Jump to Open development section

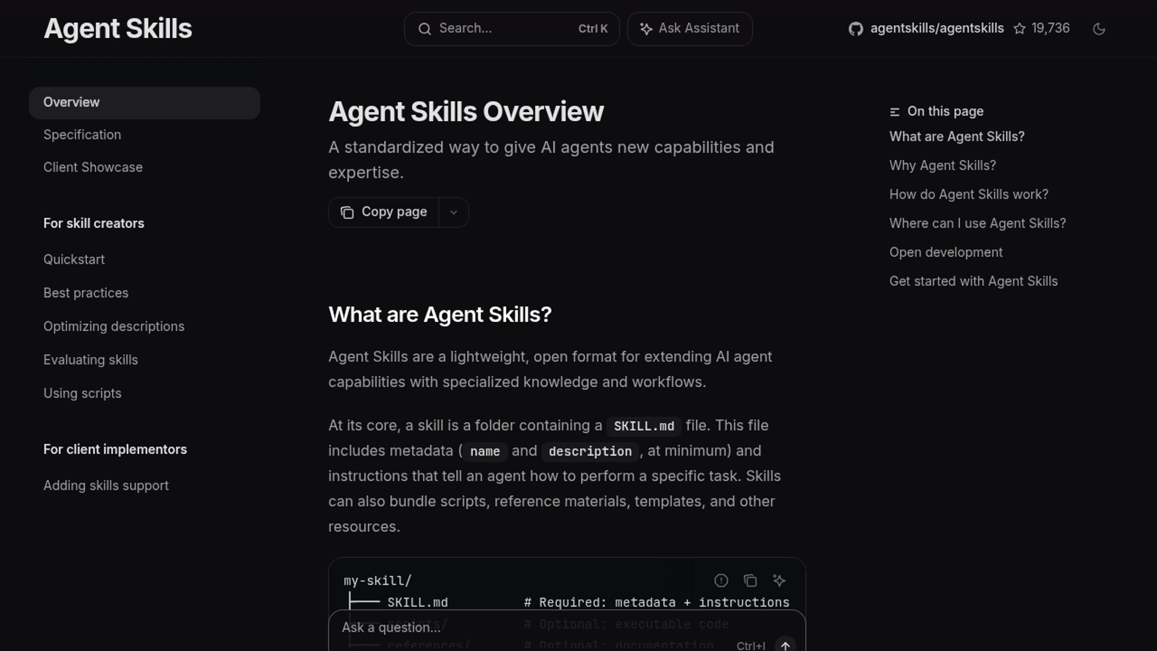[x=946, y=253]
